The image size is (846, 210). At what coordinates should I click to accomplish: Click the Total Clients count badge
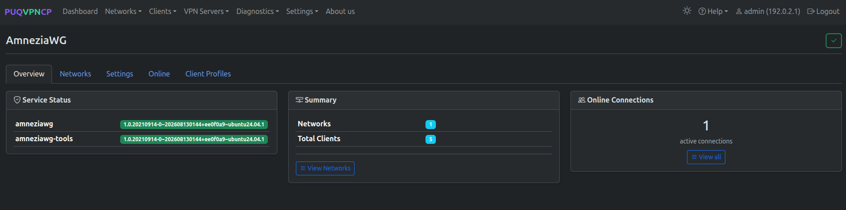point(430,139)
